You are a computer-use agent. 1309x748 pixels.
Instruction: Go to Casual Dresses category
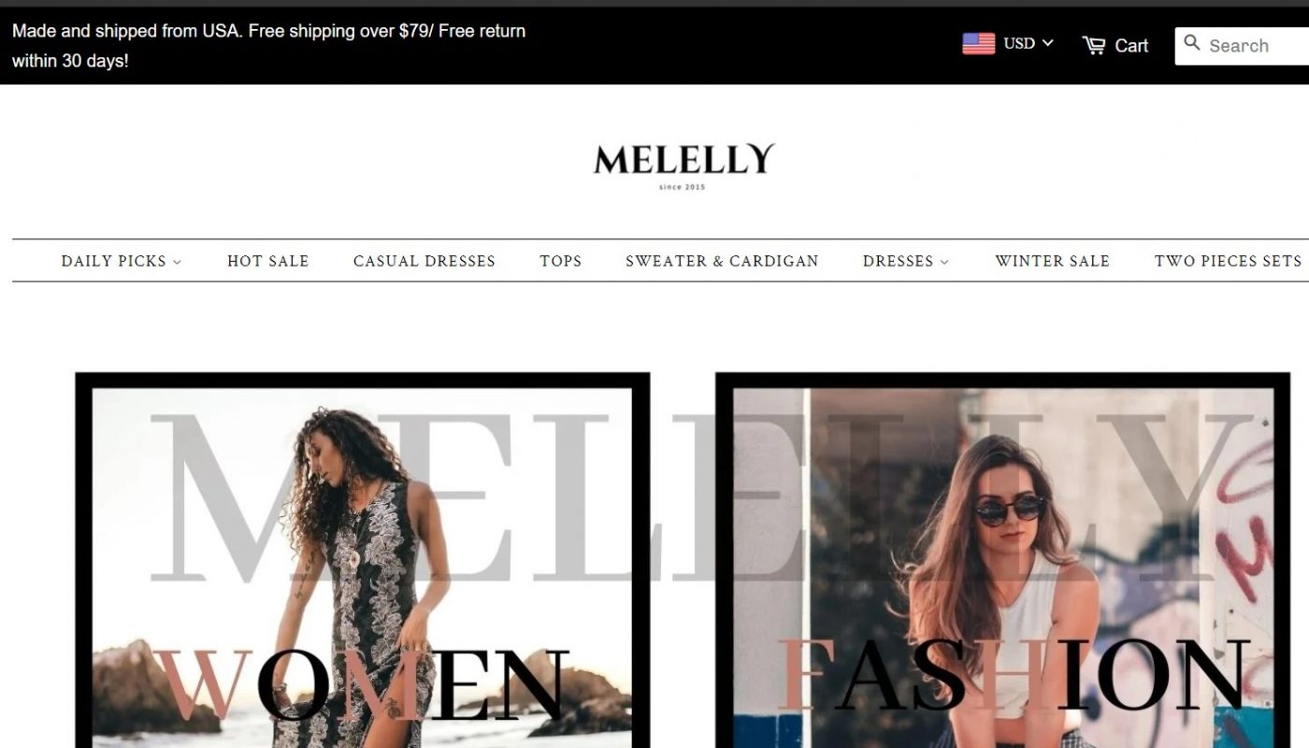point(424,261)
